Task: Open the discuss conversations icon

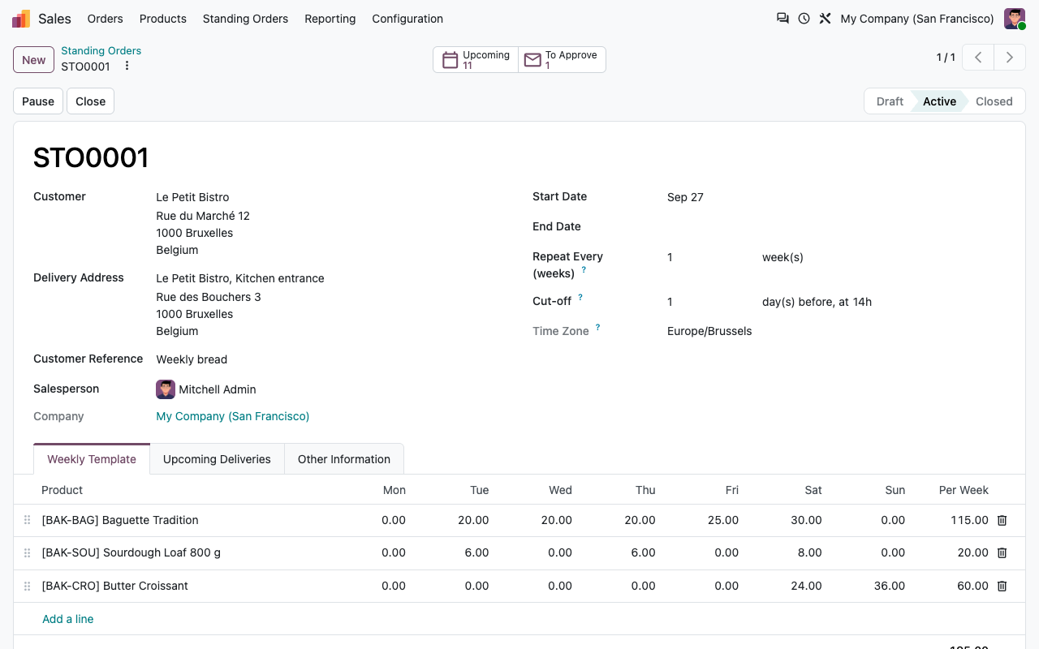Action: pyautogui.click(x=782, y=19)
